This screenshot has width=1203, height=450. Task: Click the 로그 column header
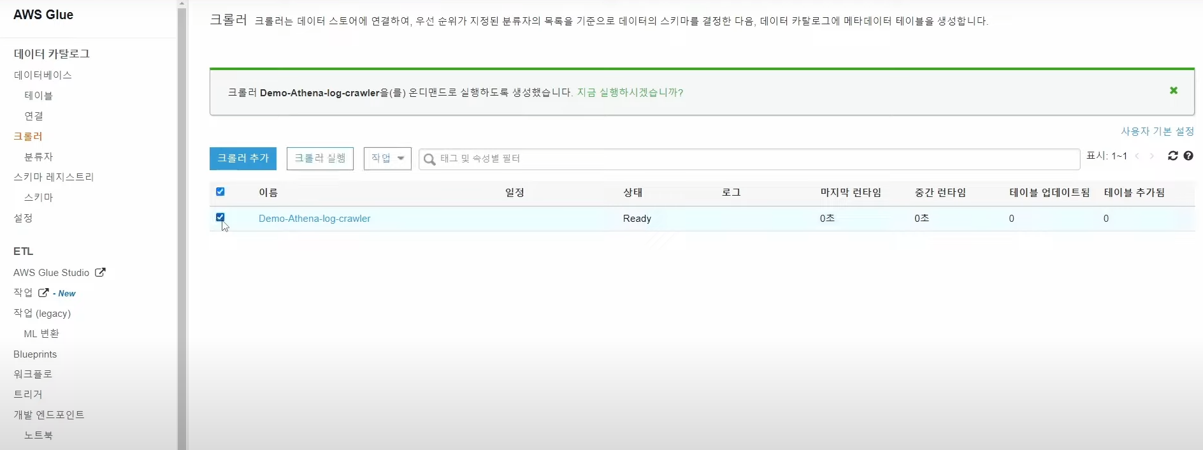(731, 192)
